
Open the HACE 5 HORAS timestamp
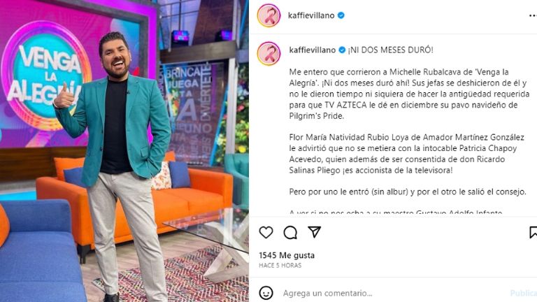tap(280, 266)
